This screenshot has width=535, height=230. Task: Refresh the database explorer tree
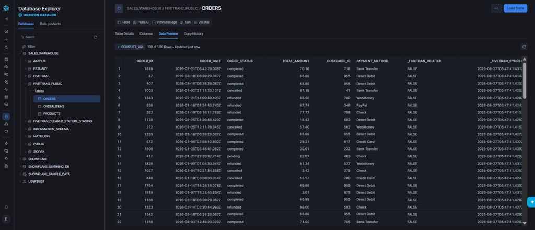coord(95,37)
